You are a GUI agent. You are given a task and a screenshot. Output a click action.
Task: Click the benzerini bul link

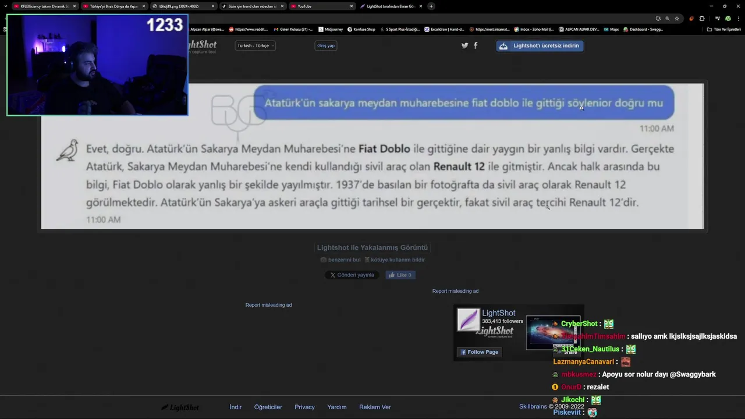click(340, 260)
